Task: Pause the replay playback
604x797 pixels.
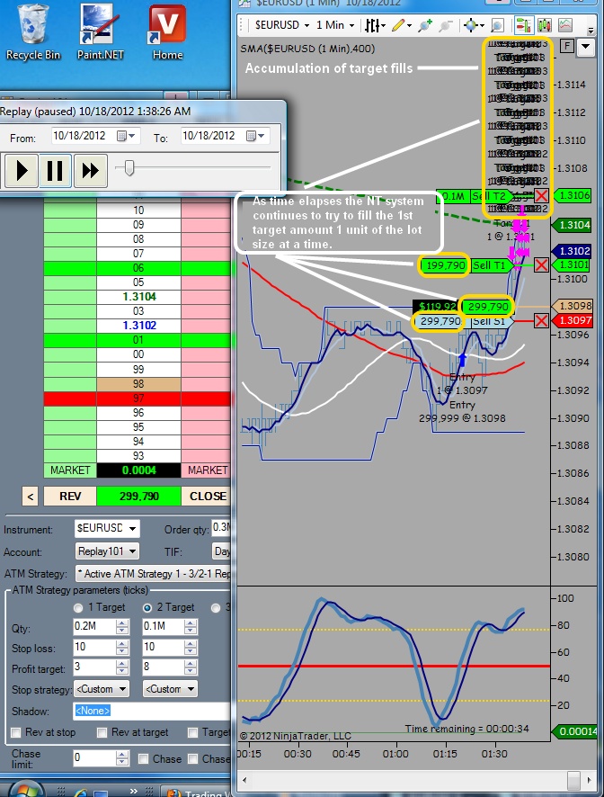Action: [x=55, y=171]
